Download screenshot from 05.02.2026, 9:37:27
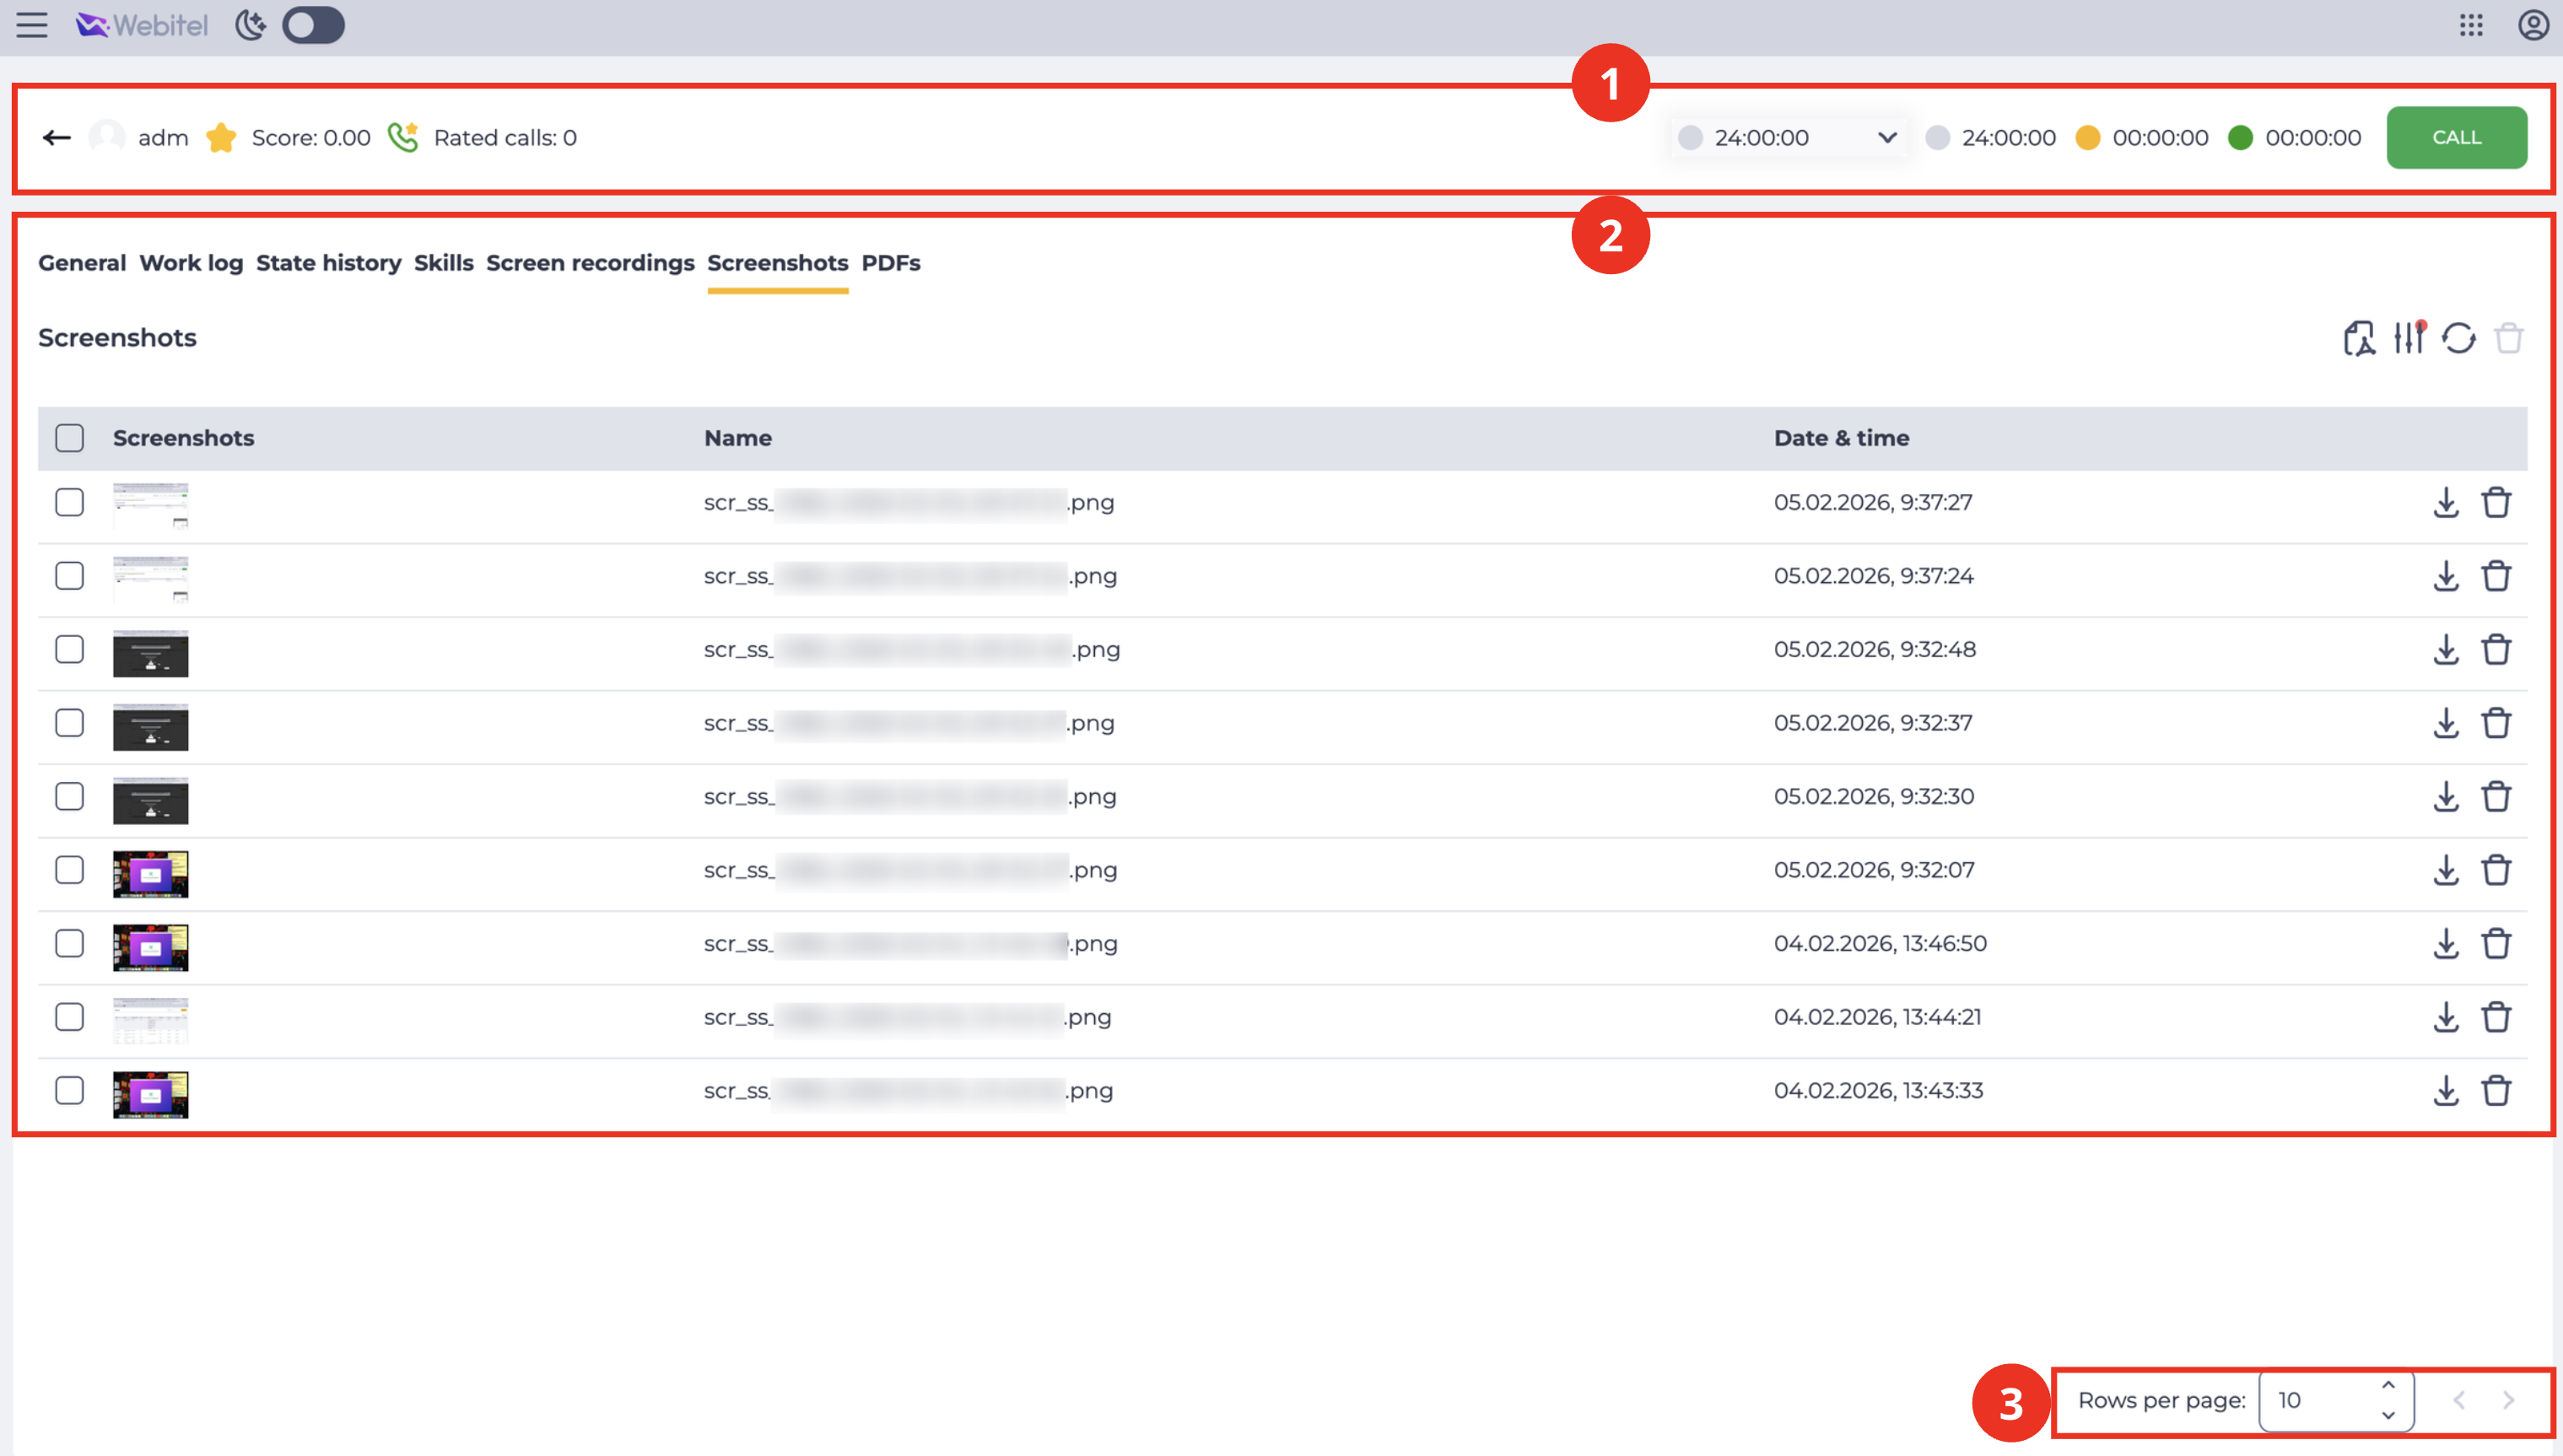This screenshot has height=1456, width=2563. [2446, 502]
